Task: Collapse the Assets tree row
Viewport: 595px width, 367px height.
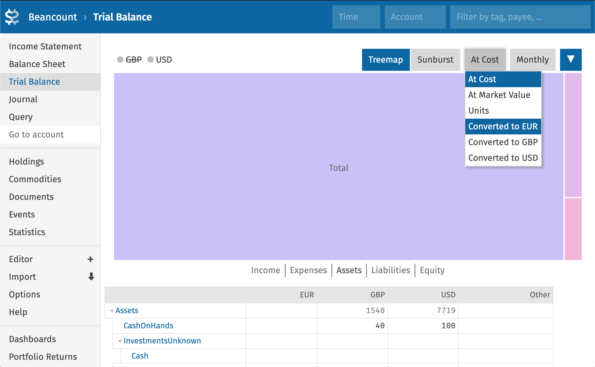Action: click(x=112, y=311)
